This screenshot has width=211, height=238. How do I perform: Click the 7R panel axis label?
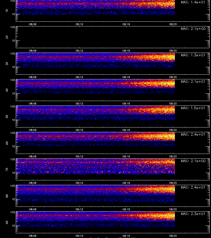(x=7, y=170)
